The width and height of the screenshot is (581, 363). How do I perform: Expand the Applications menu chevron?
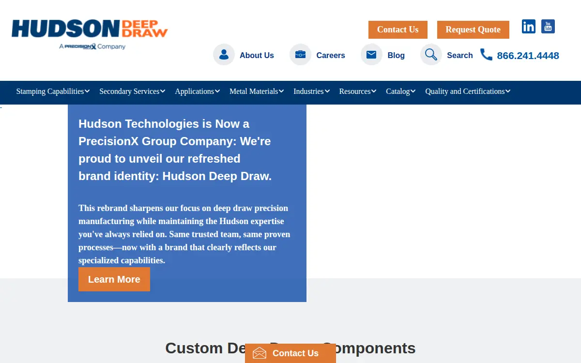click(217, 91)
